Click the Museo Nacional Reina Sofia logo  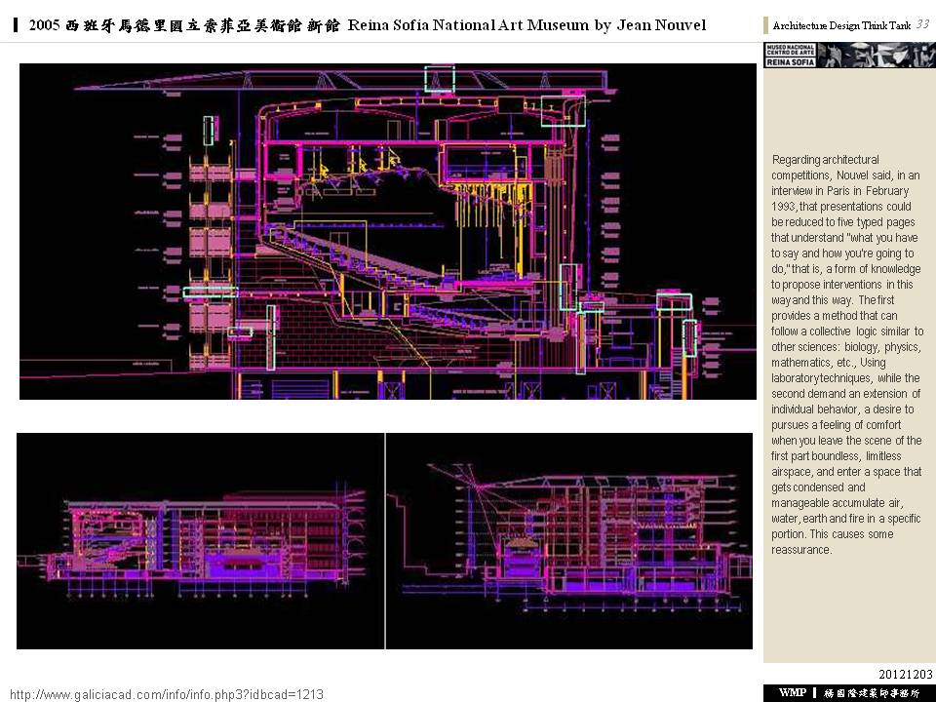coord(789,56)
